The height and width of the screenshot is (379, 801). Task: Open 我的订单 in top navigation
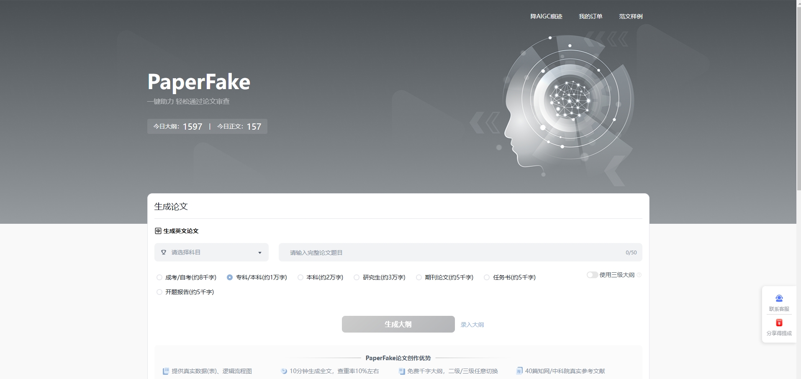click(x=590, y=16)
